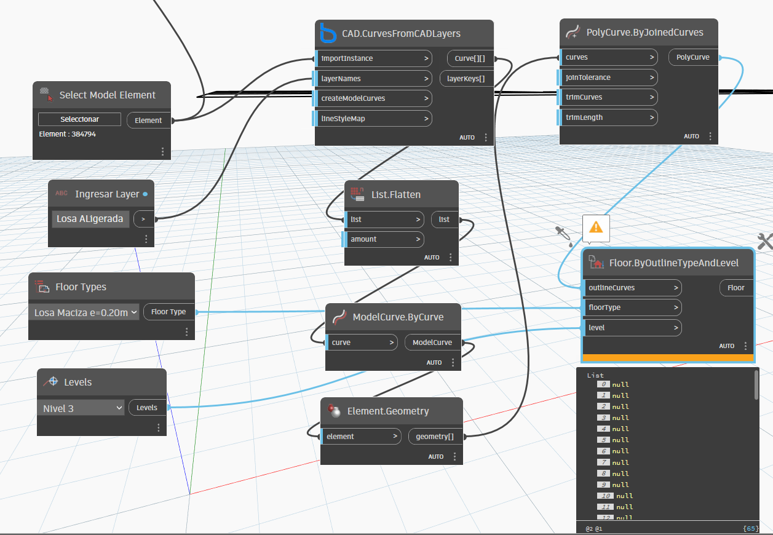Click the floor icon on Floor.ByOutlineTypeAndLevel node
This screenshot has width=773, height=535.
[595, 263]
